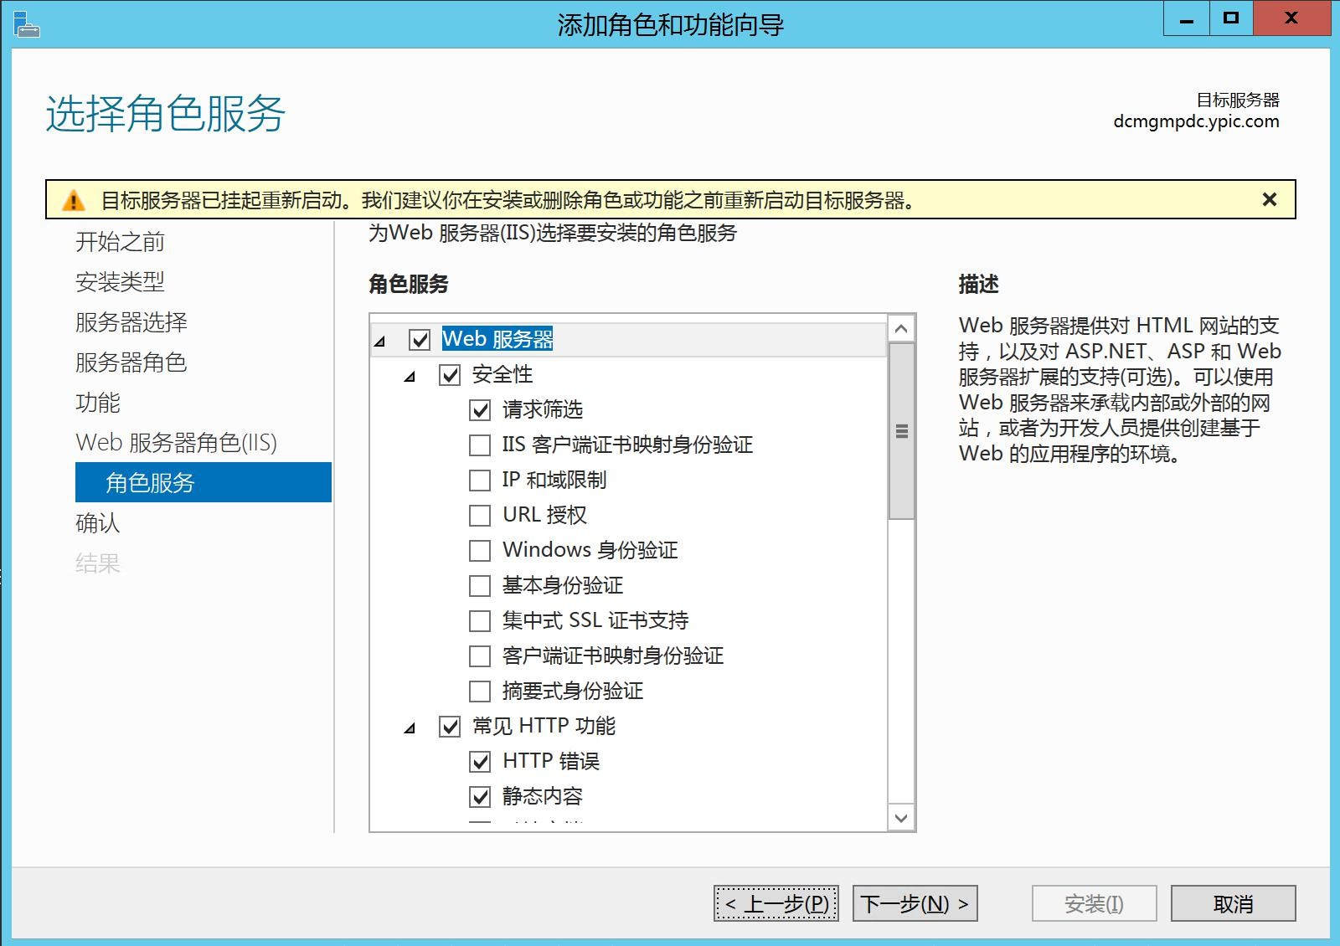This screenshot has width=1340, height=946.
Task: Enable the IP 和域限制 checkbox
Action: [480, 481]
